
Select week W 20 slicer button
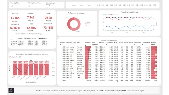103,5
